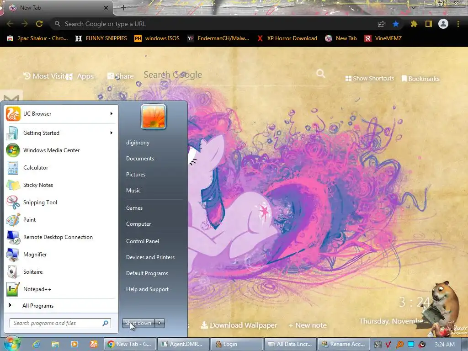The image size is (468, 351).
Task: Open Chrome profile avatar
Action: 443,24
